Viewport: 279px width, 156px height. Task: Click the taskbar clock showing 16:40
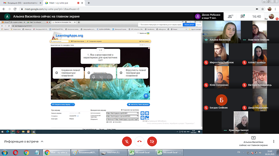click(x=270, y=153)
